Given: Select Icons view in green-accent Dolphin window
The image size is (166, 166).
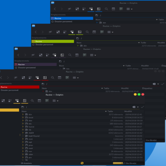Looking at the screenshot, I should tap(58, 32).
